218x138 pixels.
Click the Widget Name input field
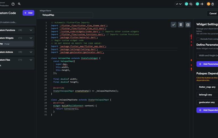point(66,15)
